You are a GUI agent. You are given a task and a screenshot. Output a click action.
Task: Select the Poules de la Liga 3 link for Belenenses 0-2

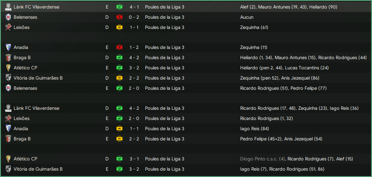tap(165, 17)
